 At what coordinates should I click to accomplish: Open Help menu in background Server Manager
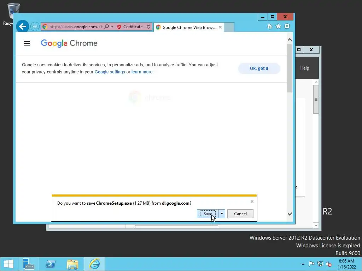(x=305, y=68)
